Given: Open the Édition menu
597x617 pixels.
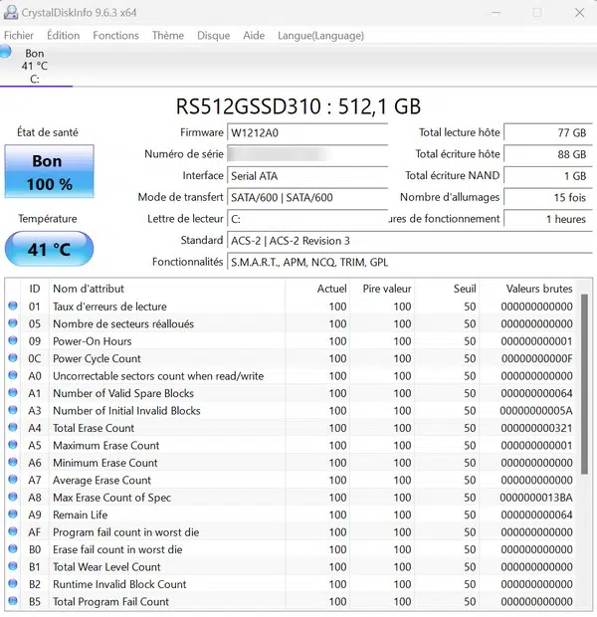Looking at the screenshot, I should 63,35.
